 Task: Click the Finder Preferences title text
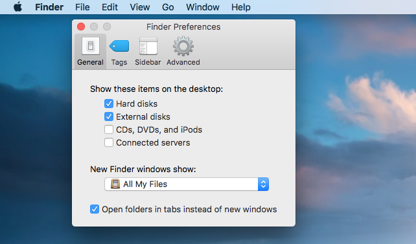tap(183, 27)
